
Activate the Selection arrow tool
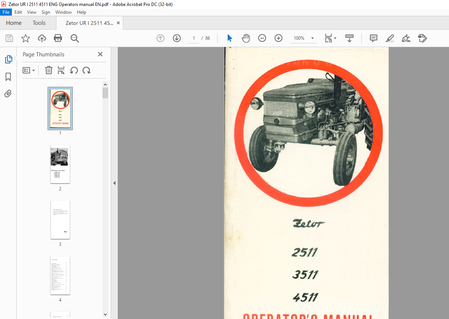click(x=230, y=38)
